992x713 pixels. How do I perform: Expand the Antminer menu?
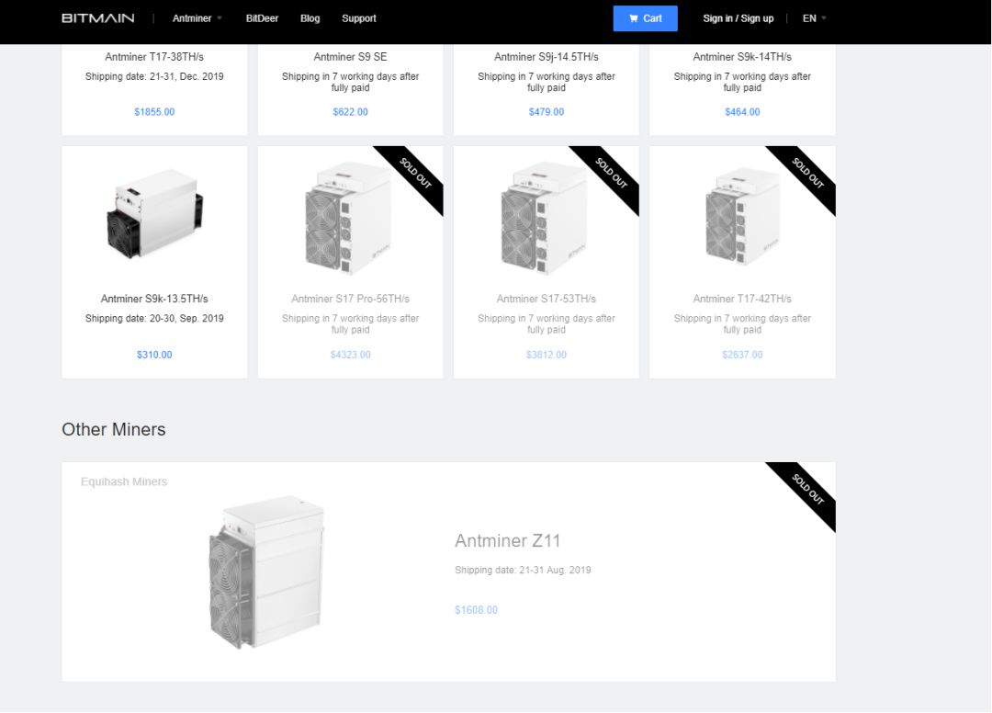point(197,18)
